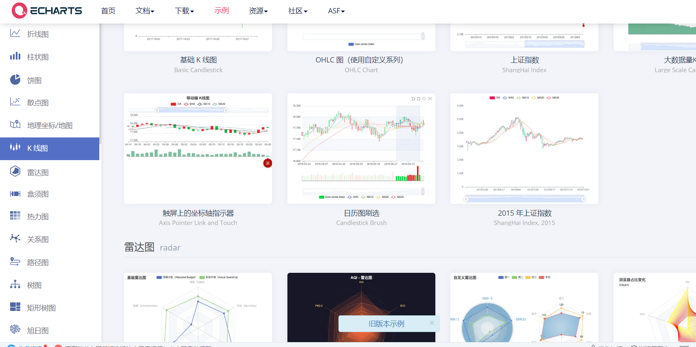
Task: Open the 日历图刷选 example link
Action: click(362, 213)
